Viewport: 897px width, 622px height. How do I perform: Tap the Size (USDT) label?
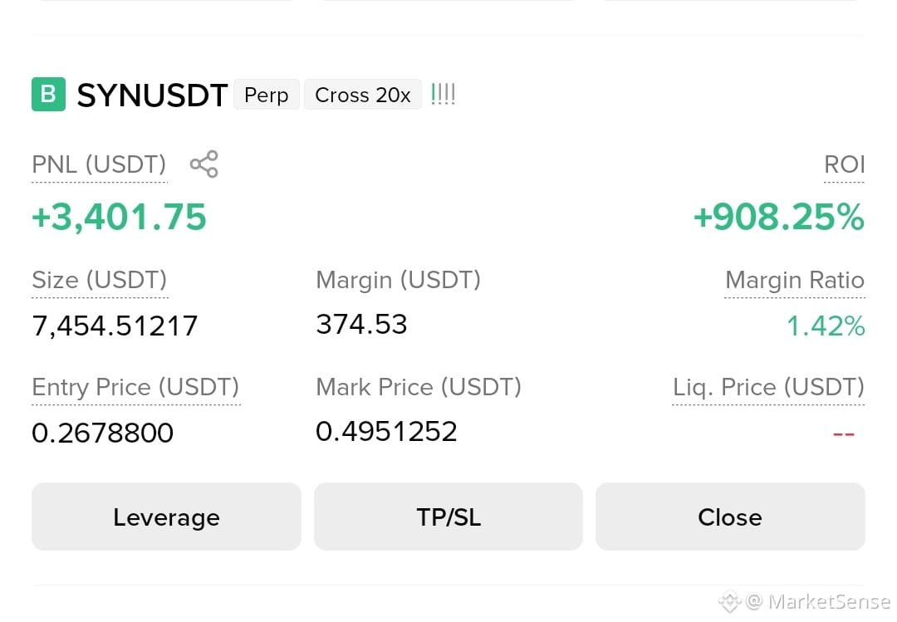(x=100, y=281)
